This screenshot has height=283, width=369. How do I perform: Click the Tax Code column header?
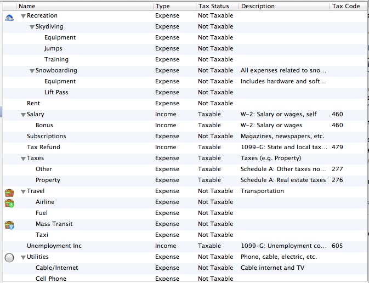click(347, 6)
